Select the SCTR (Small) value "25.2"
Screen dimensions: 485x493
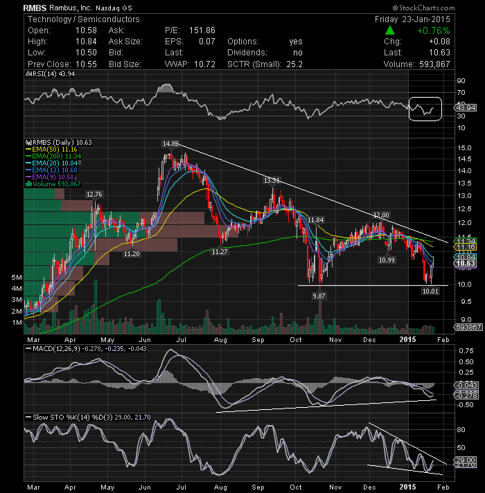[x=294, y=64]
